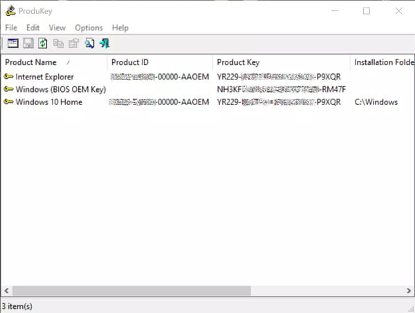Sort by the Installation Folder column header
415x313 pixels.
pos(382,62)
